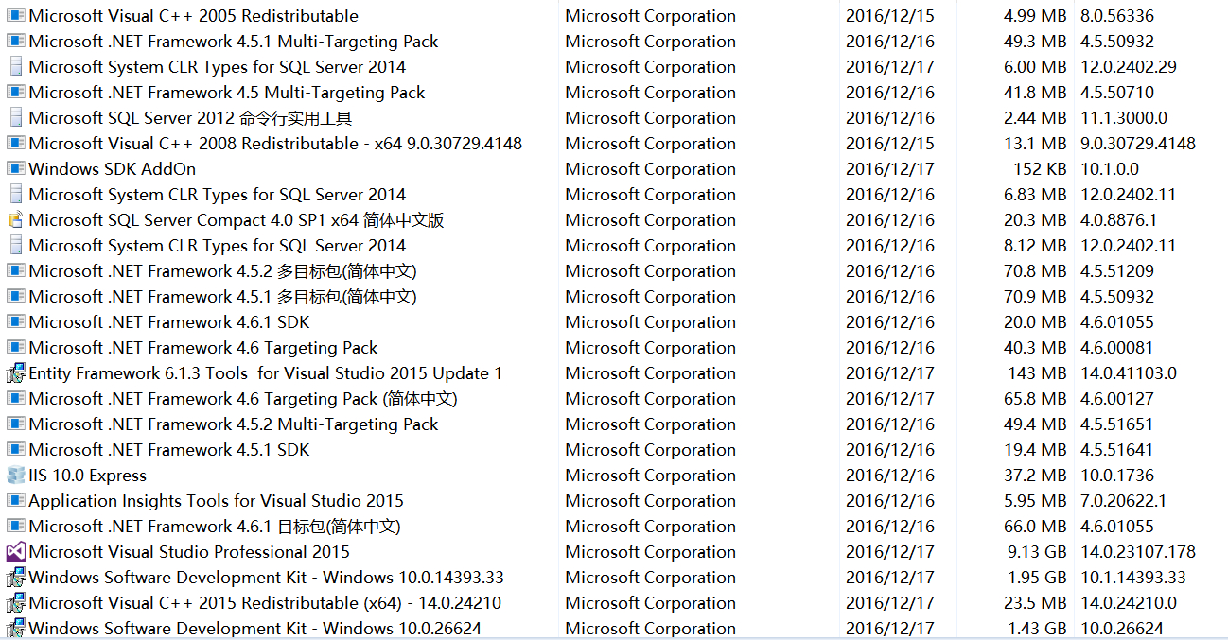Click the SQL Server Compact 4.0 SP1 icon
Image resolution: width=1228 pixels, height=640 pixels.
15,220
